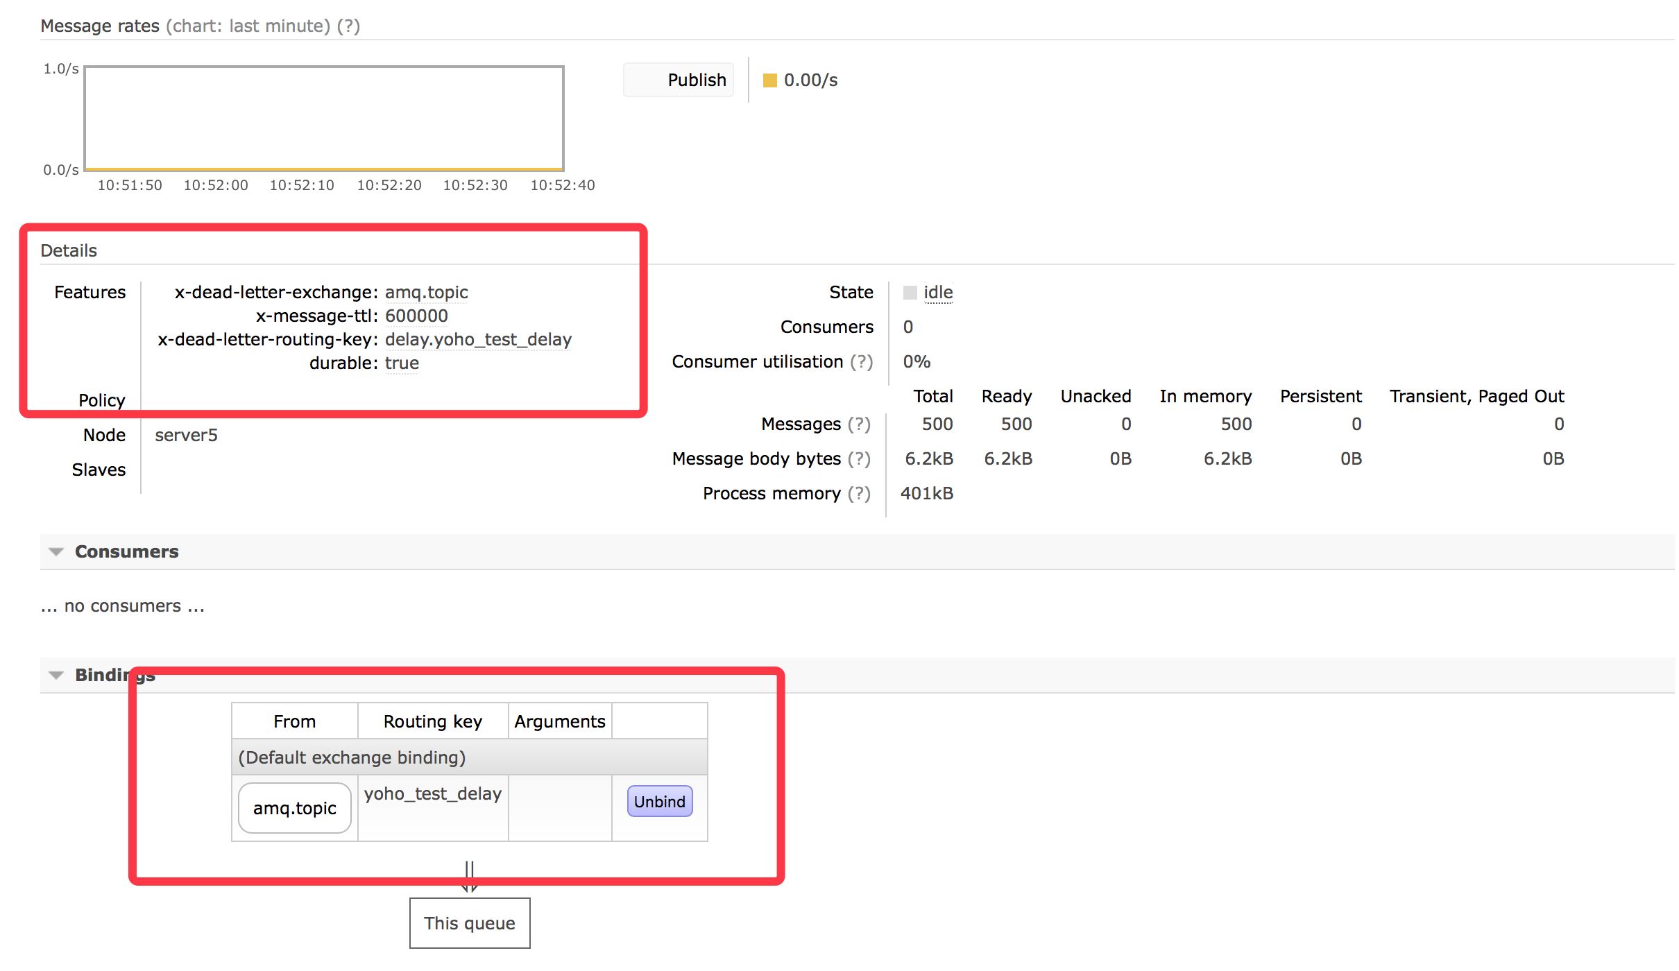Open the amq.topic exchange link
This screenshot has width=1679, height=971.
click(x=295, y=809)
